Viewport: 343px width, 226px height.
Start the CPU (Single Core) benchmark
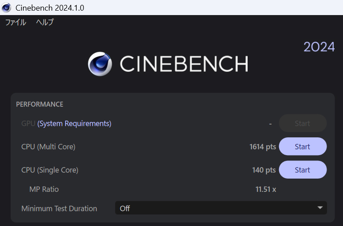coord(303,170)
